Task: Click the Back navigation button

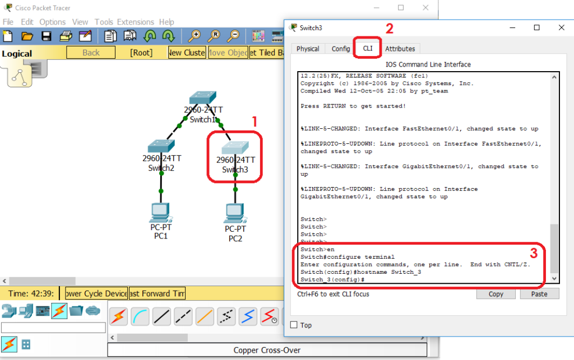Action: (x=91, y=53)
